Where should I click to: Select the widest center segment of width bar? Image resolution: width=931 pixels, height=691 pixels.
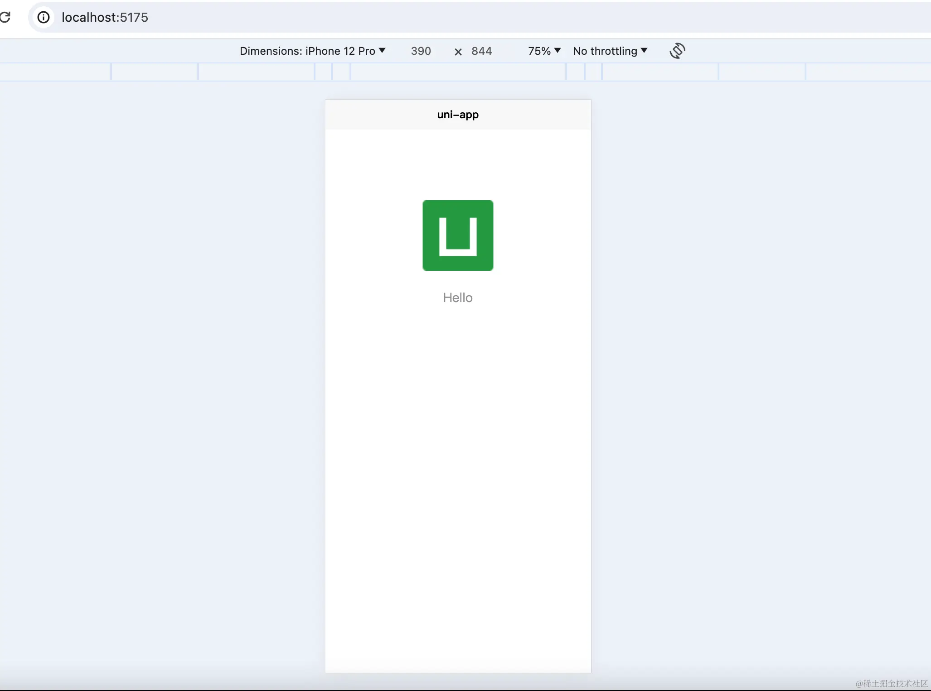458,72
